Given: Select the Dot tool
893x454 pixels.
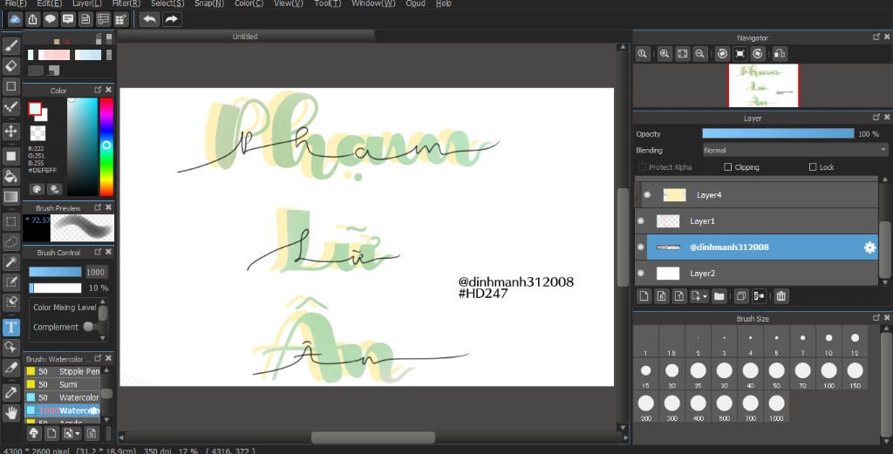Looking at the screenshot, I should [10, 106].
